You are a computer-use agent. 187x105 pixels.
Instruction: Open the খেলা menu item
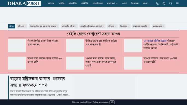coord(125,4)
